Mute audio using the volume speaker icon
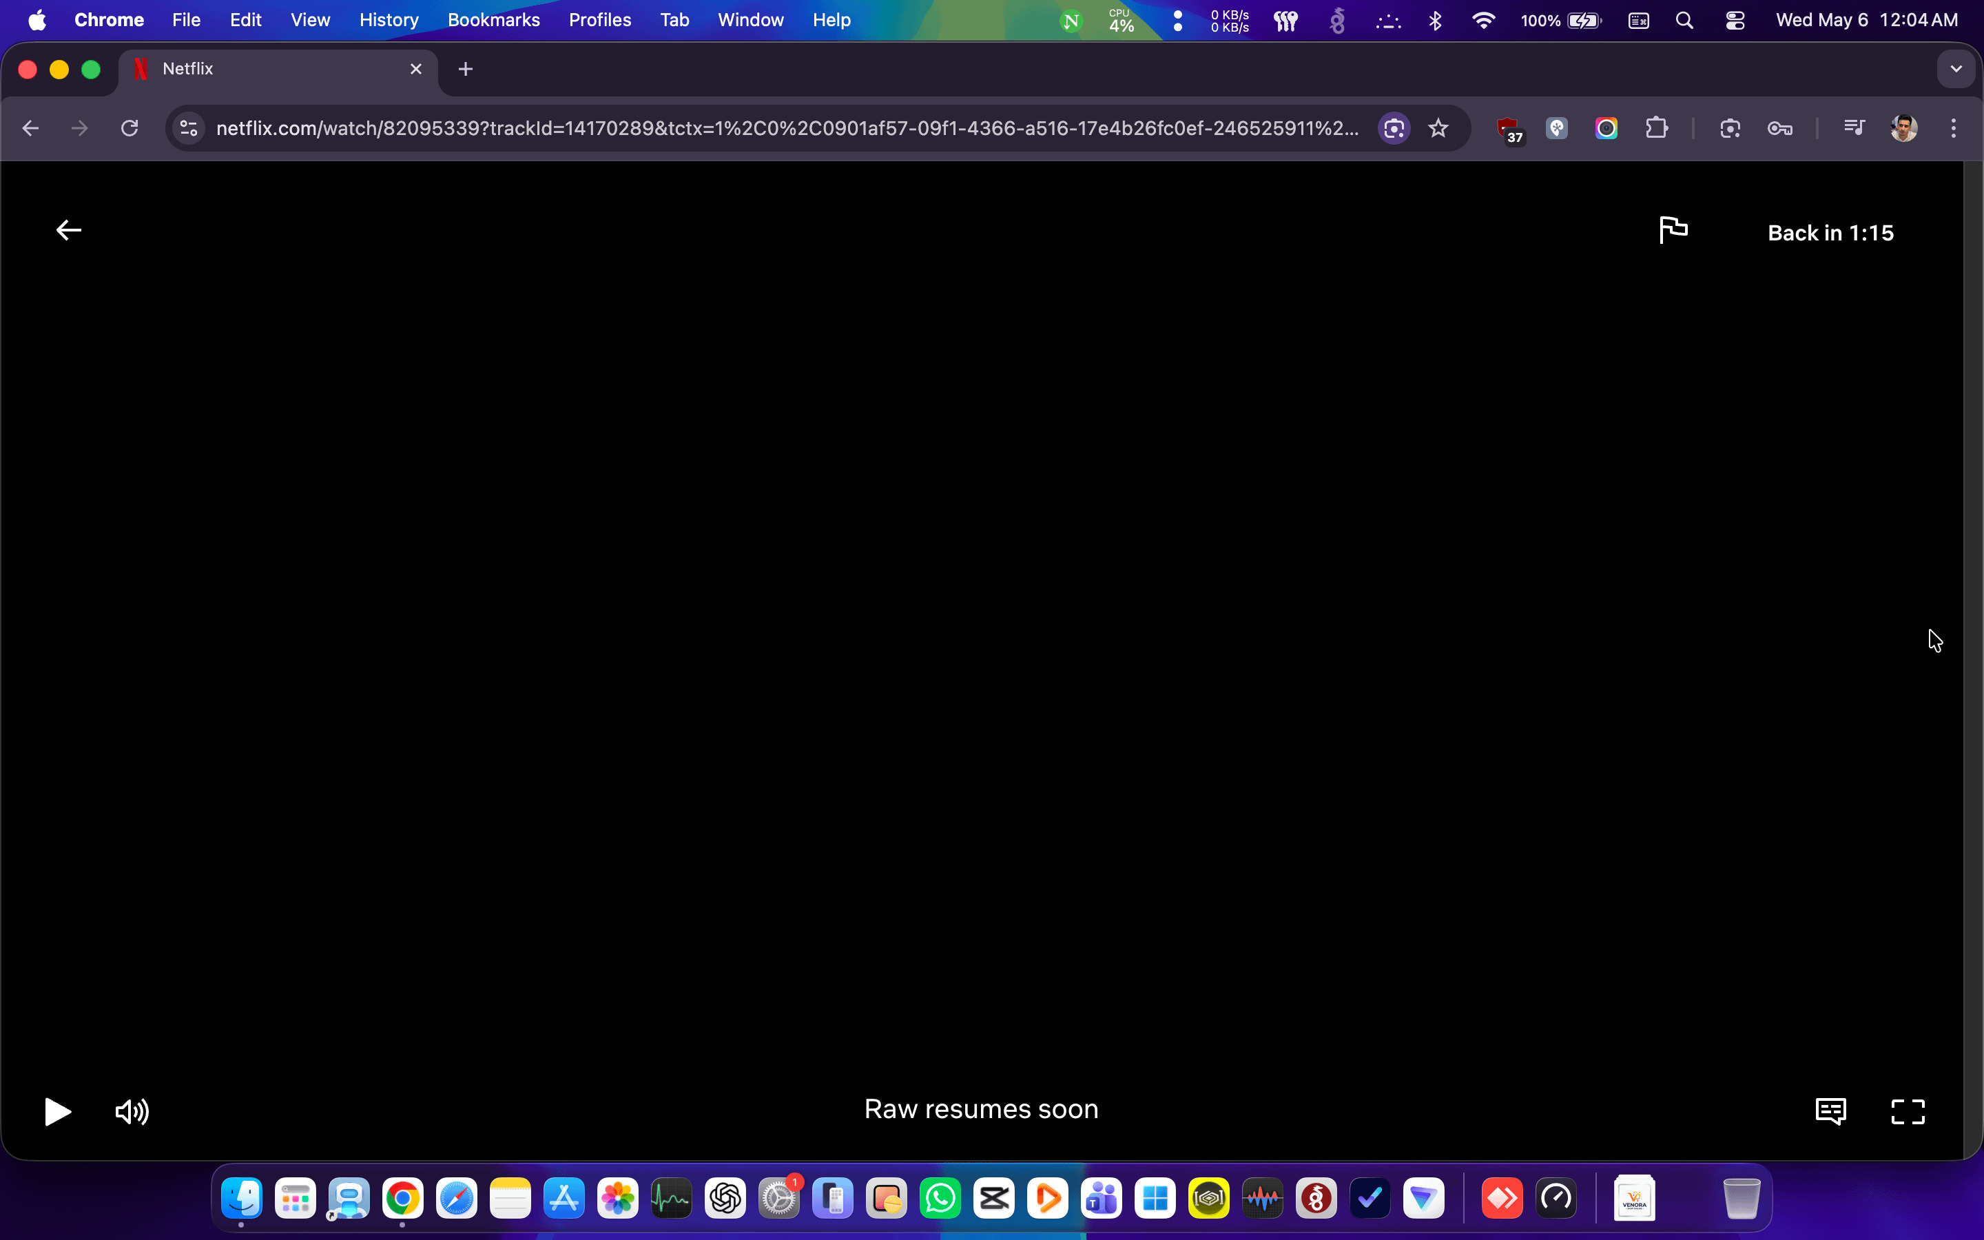This screenshot has width=1984, height=1240. (x=132, y=1111)
